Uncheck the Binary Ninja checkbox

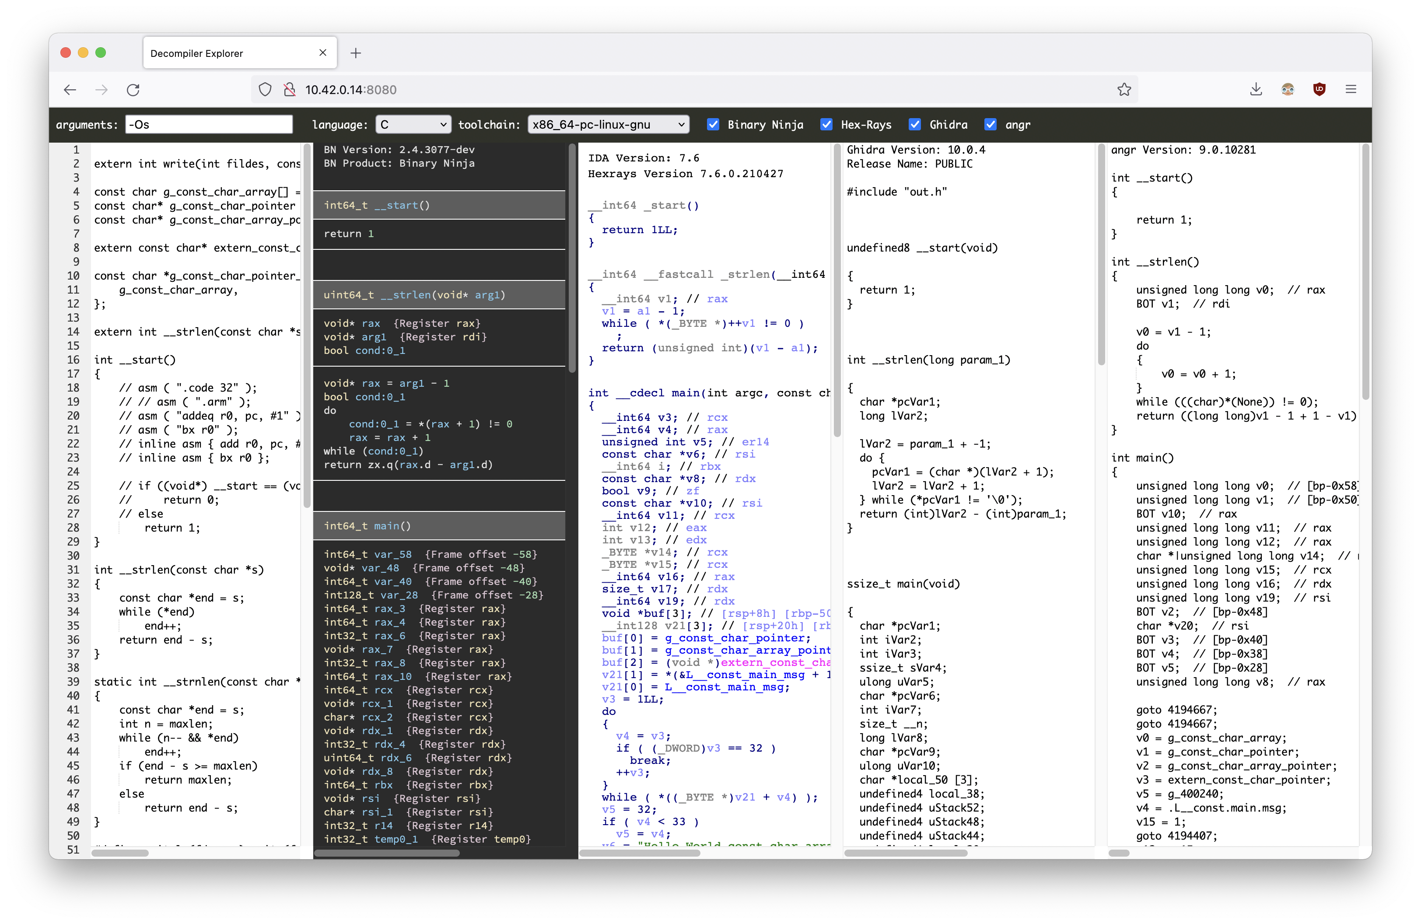(713, 124)
